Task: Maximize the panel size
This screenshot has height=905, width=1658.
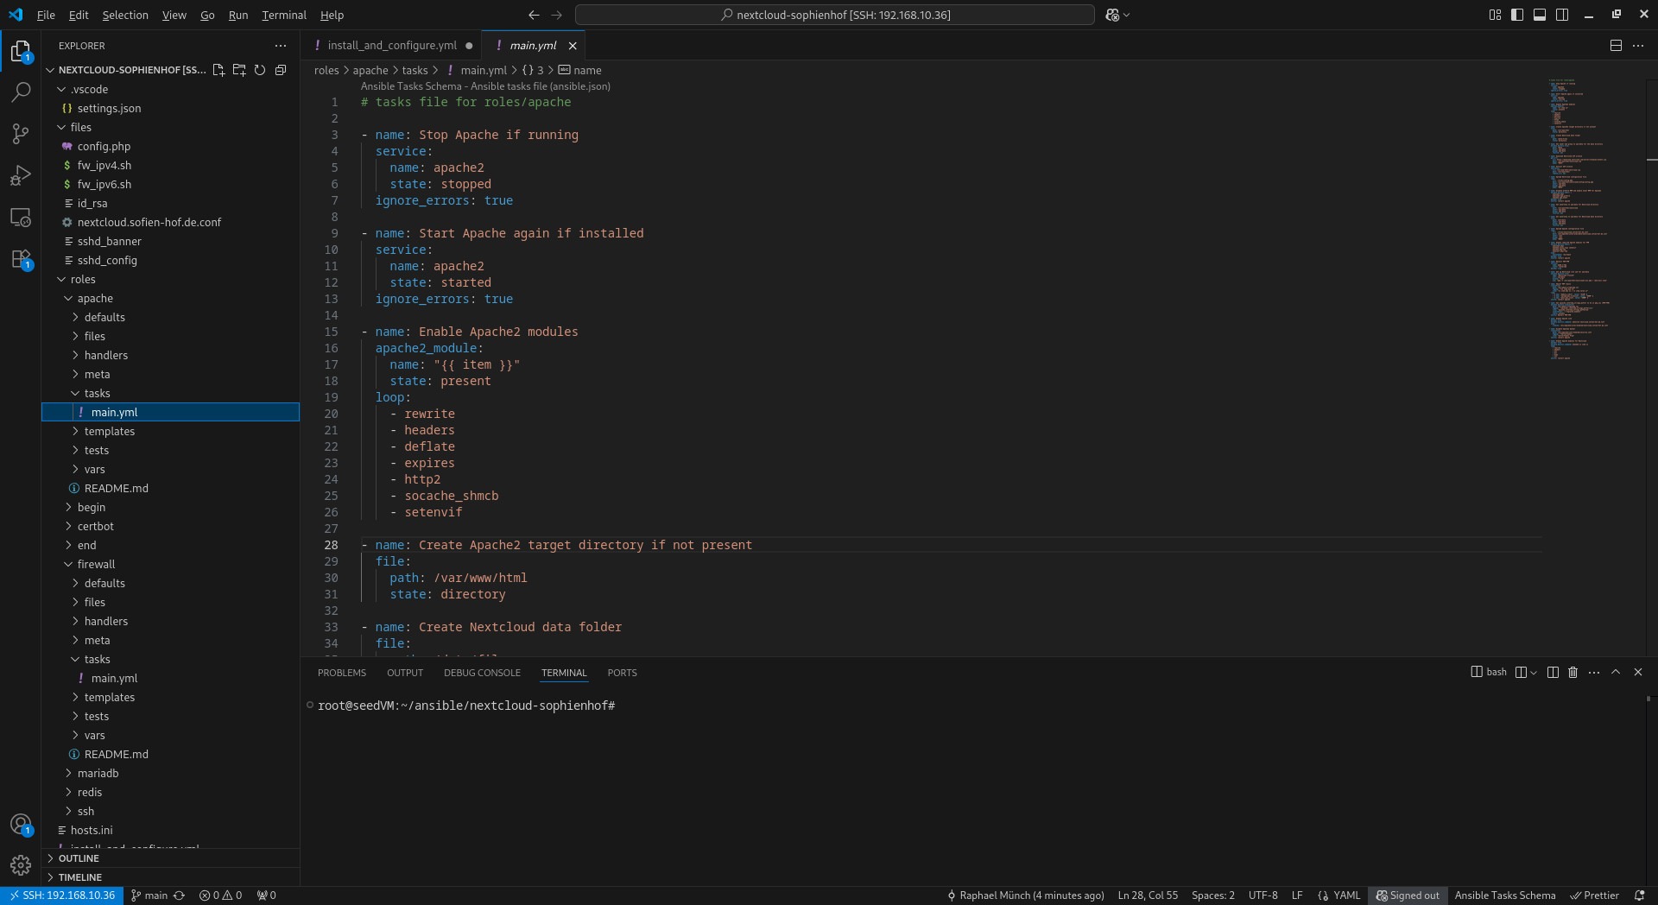Action: coord(1616,672)
